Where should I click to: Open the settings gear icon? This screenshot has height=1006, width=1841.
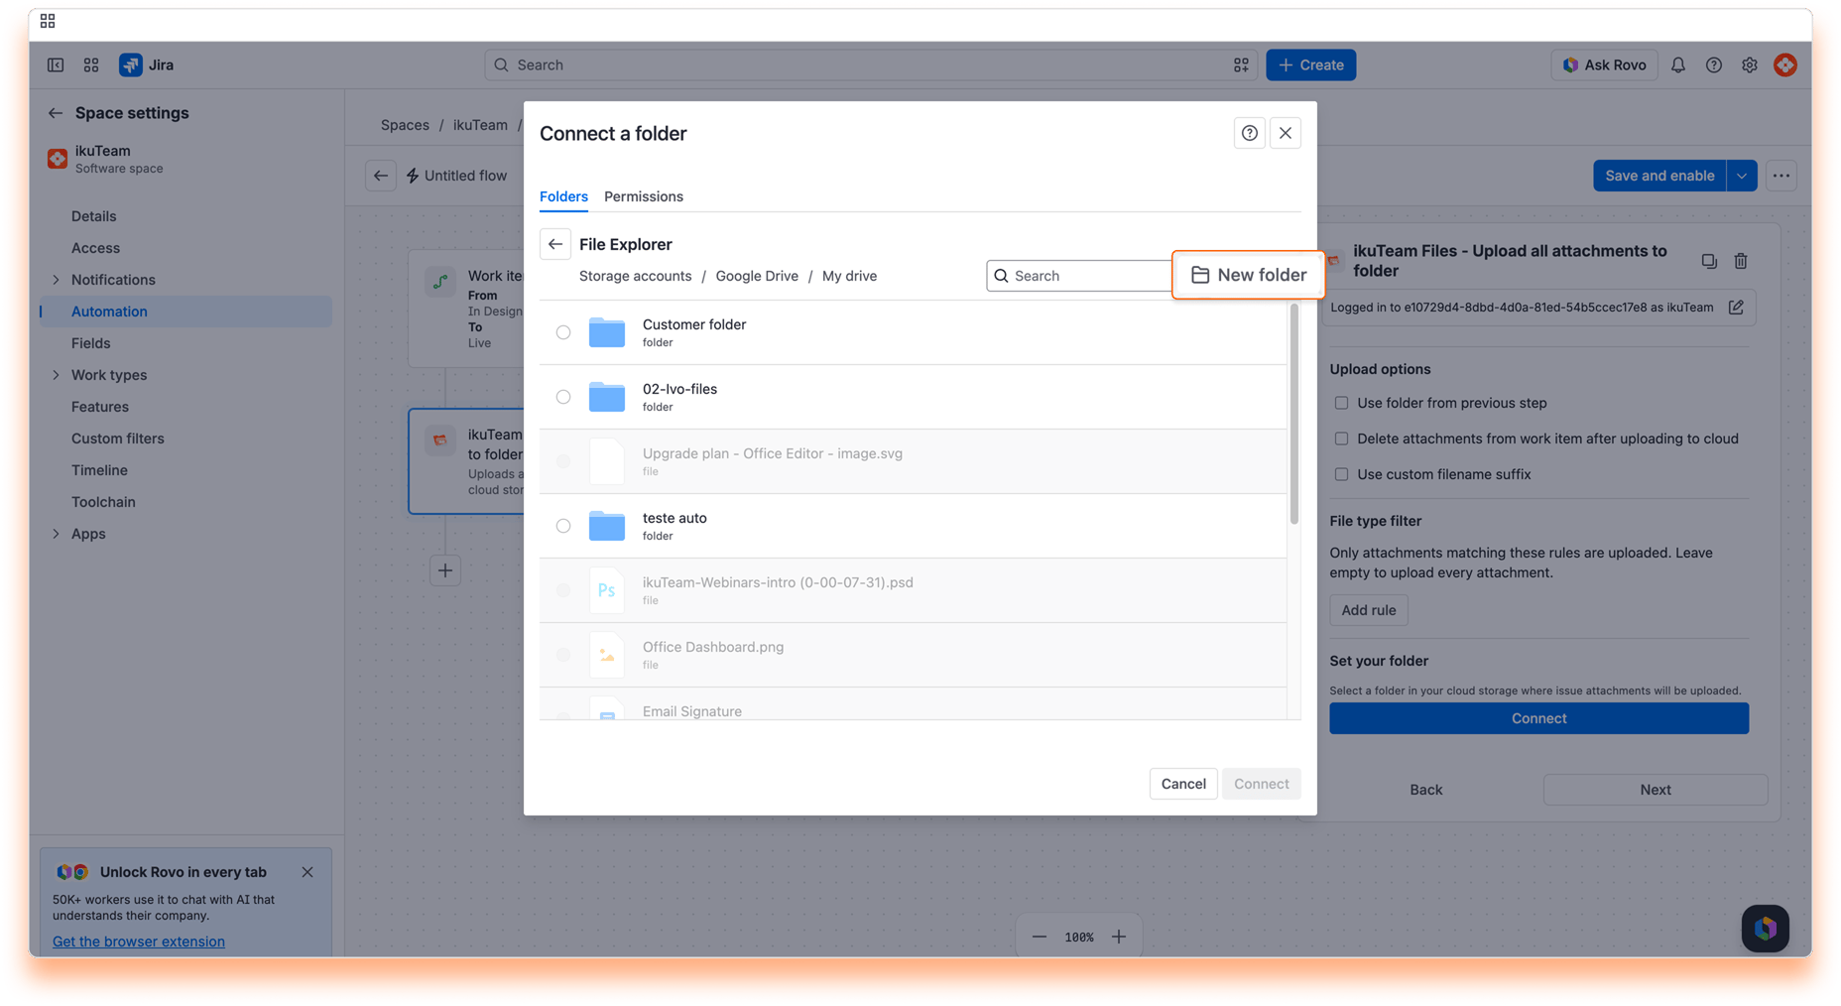pyautogui.click(x=1750, y=65)
